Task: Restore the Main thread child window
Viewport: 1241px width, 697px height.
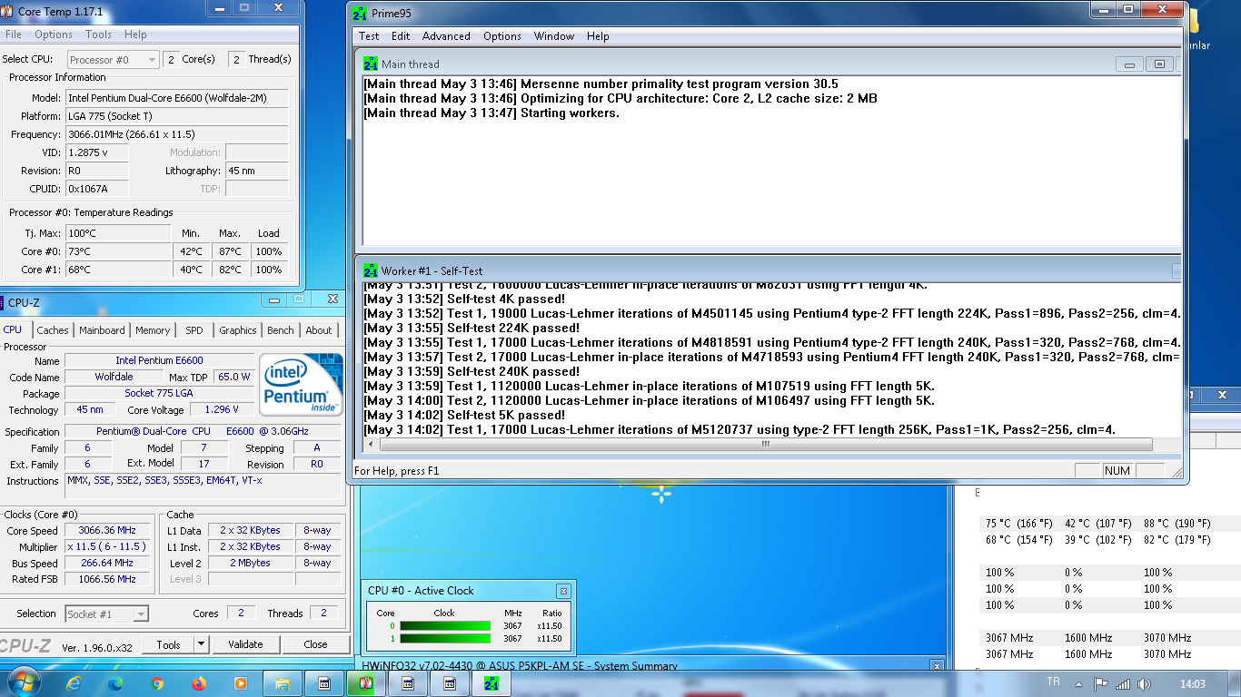Action: pos(1158,64)
